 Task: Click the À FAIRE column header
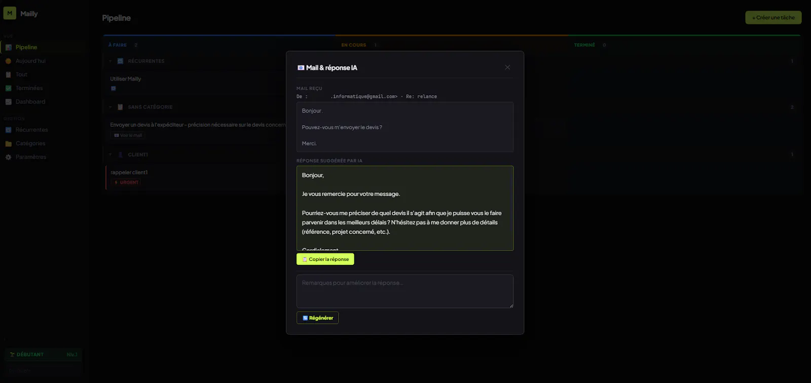pos(118,45)
